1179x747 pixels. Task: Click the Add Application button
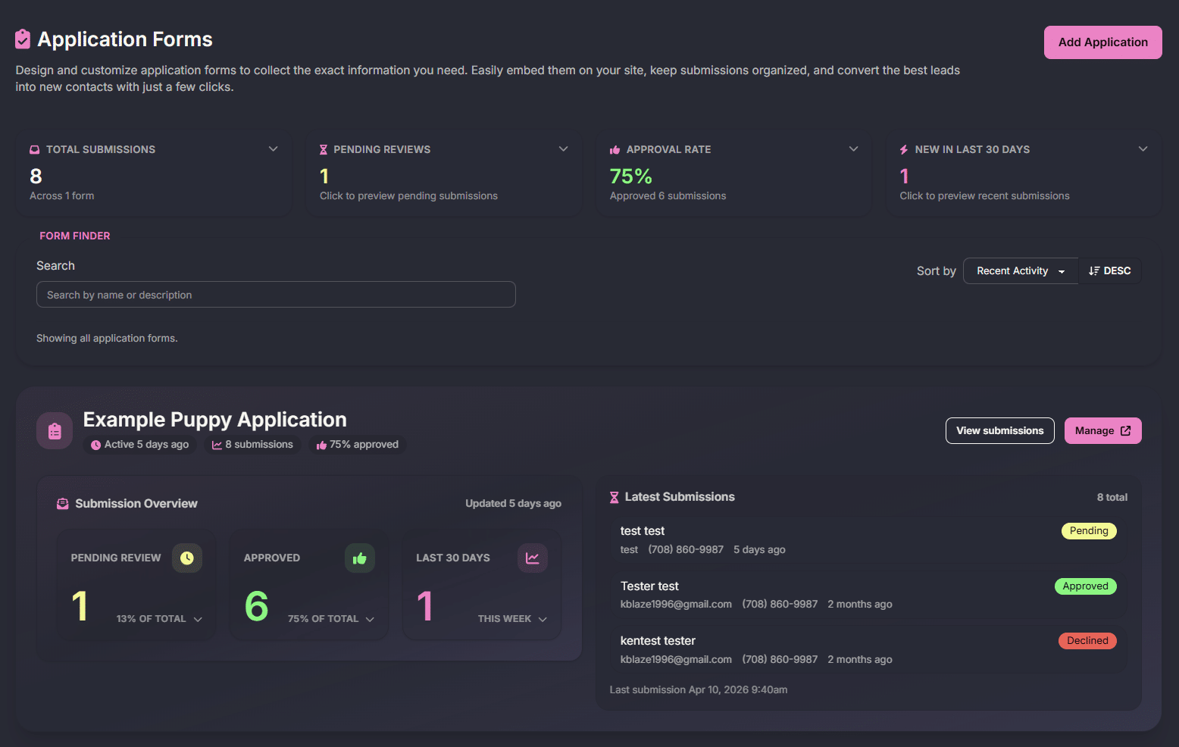coord(1102,42)
